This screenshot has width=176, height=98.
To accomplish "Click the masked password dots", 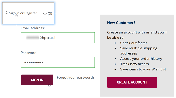I will (34, 63).
